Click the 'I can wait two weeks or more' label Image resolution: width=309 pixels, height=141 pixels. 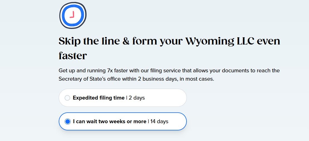[110, 122]
